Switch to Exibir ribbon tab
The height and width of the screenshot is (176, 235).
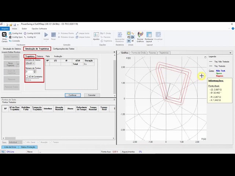tap(24, 29)
